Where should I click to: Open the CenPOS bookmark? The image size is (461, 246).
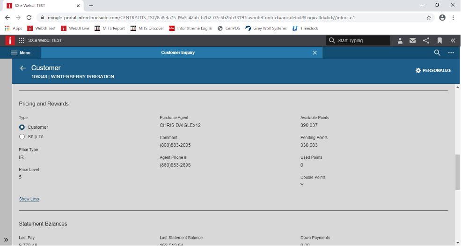click(229, 28)
